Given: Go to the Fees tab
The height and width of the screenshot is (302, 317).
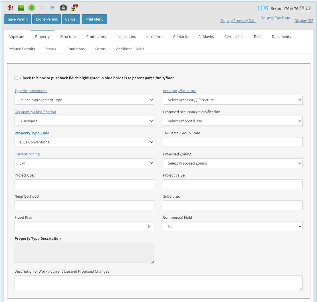Looking at the screenshot, I should (x=258, y=37).
